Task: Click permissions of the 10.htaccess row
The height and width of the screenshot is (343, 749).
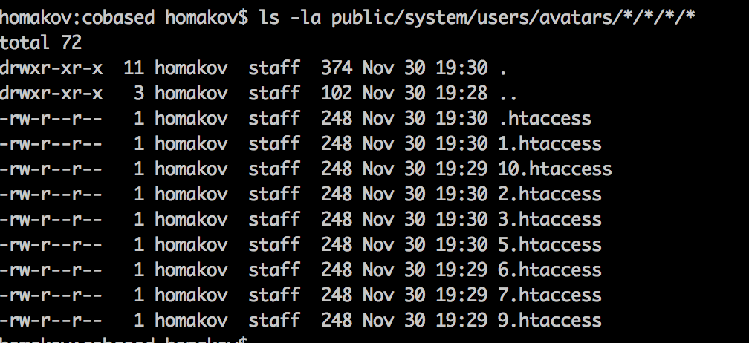Action: pos(51,169)
